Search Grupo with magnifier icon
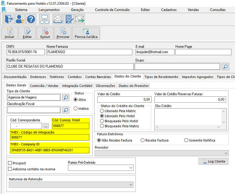Viewport: 235px width, 194px height. click(x=226, y=66)
